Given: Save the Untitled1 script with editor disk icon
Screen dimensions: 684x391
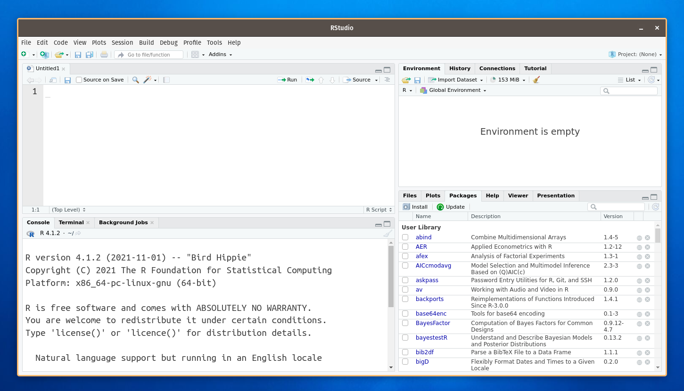Looking at the screenshot, I should (67, 80).
